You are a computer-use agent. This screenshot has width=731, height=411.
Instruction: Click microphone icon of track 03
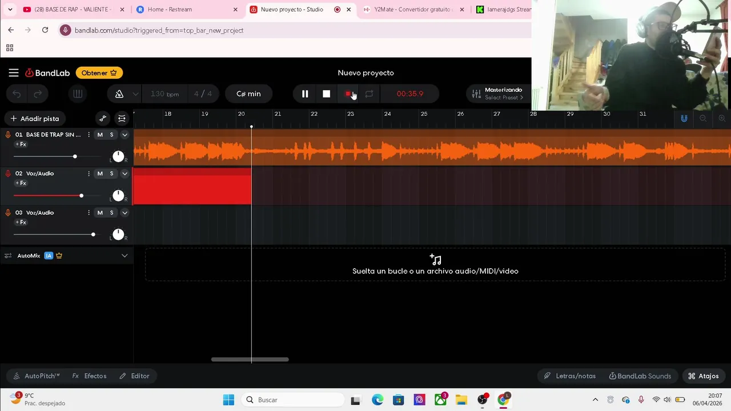(x=8, y=212)
